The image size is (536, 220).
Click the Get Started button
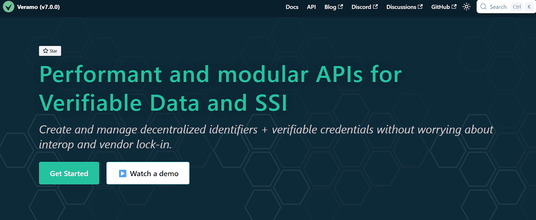69,173
